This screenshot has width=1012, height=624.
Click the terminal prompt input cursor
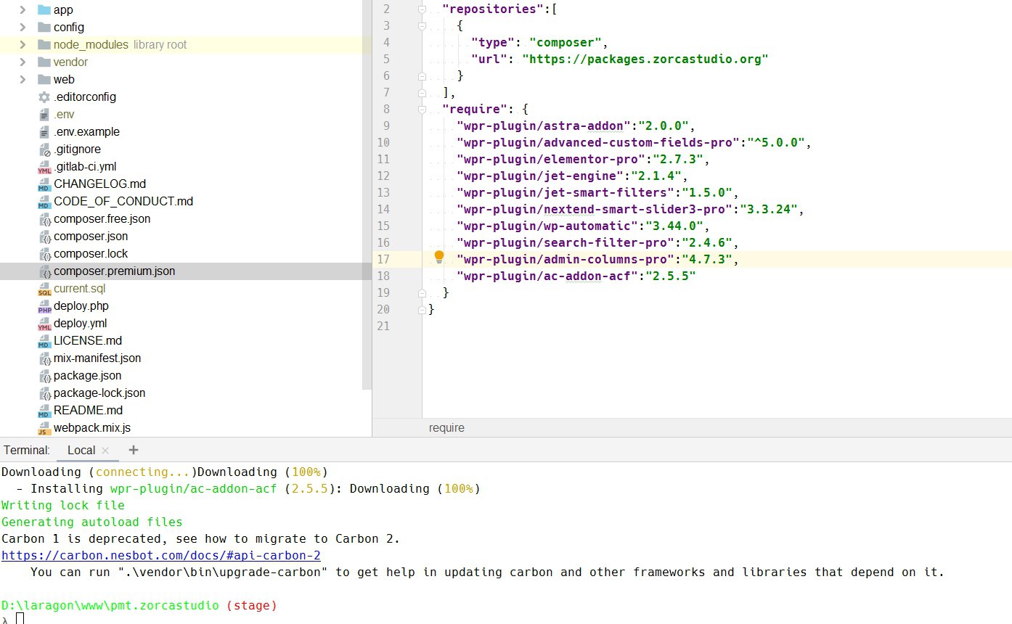tap(20, 618)
